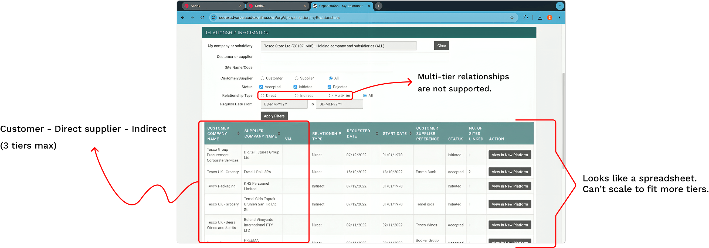Click the page vertical scrollbar
Screen dimensions: 709x248
click(563, 121)
